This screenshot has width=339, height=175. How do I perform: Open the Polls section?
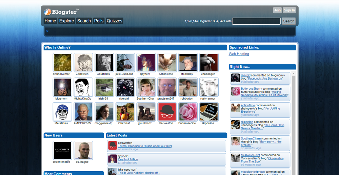[99, 21]
